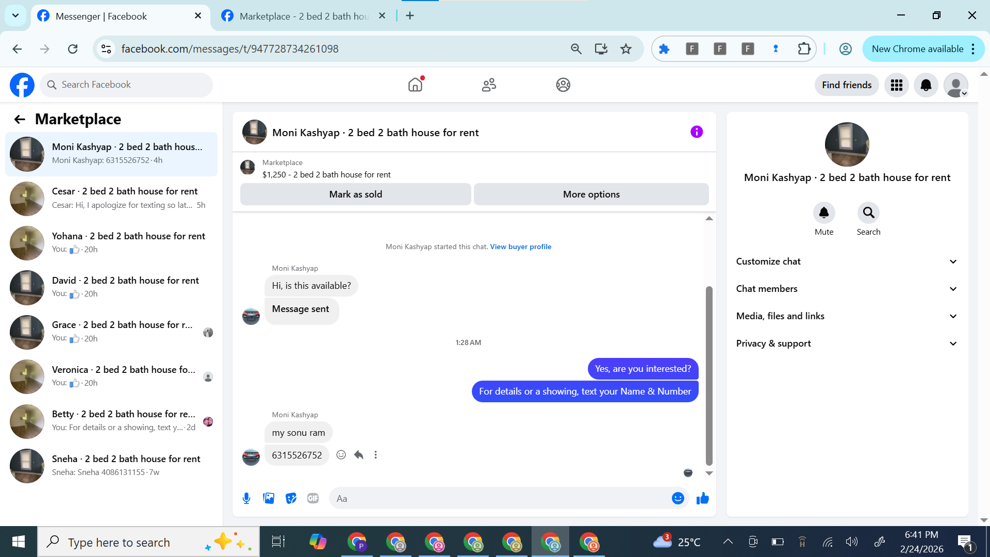Send a thumbs-up like
This screenshot has width=990, height=557.
pyautogui.click(x=702, y=498)
